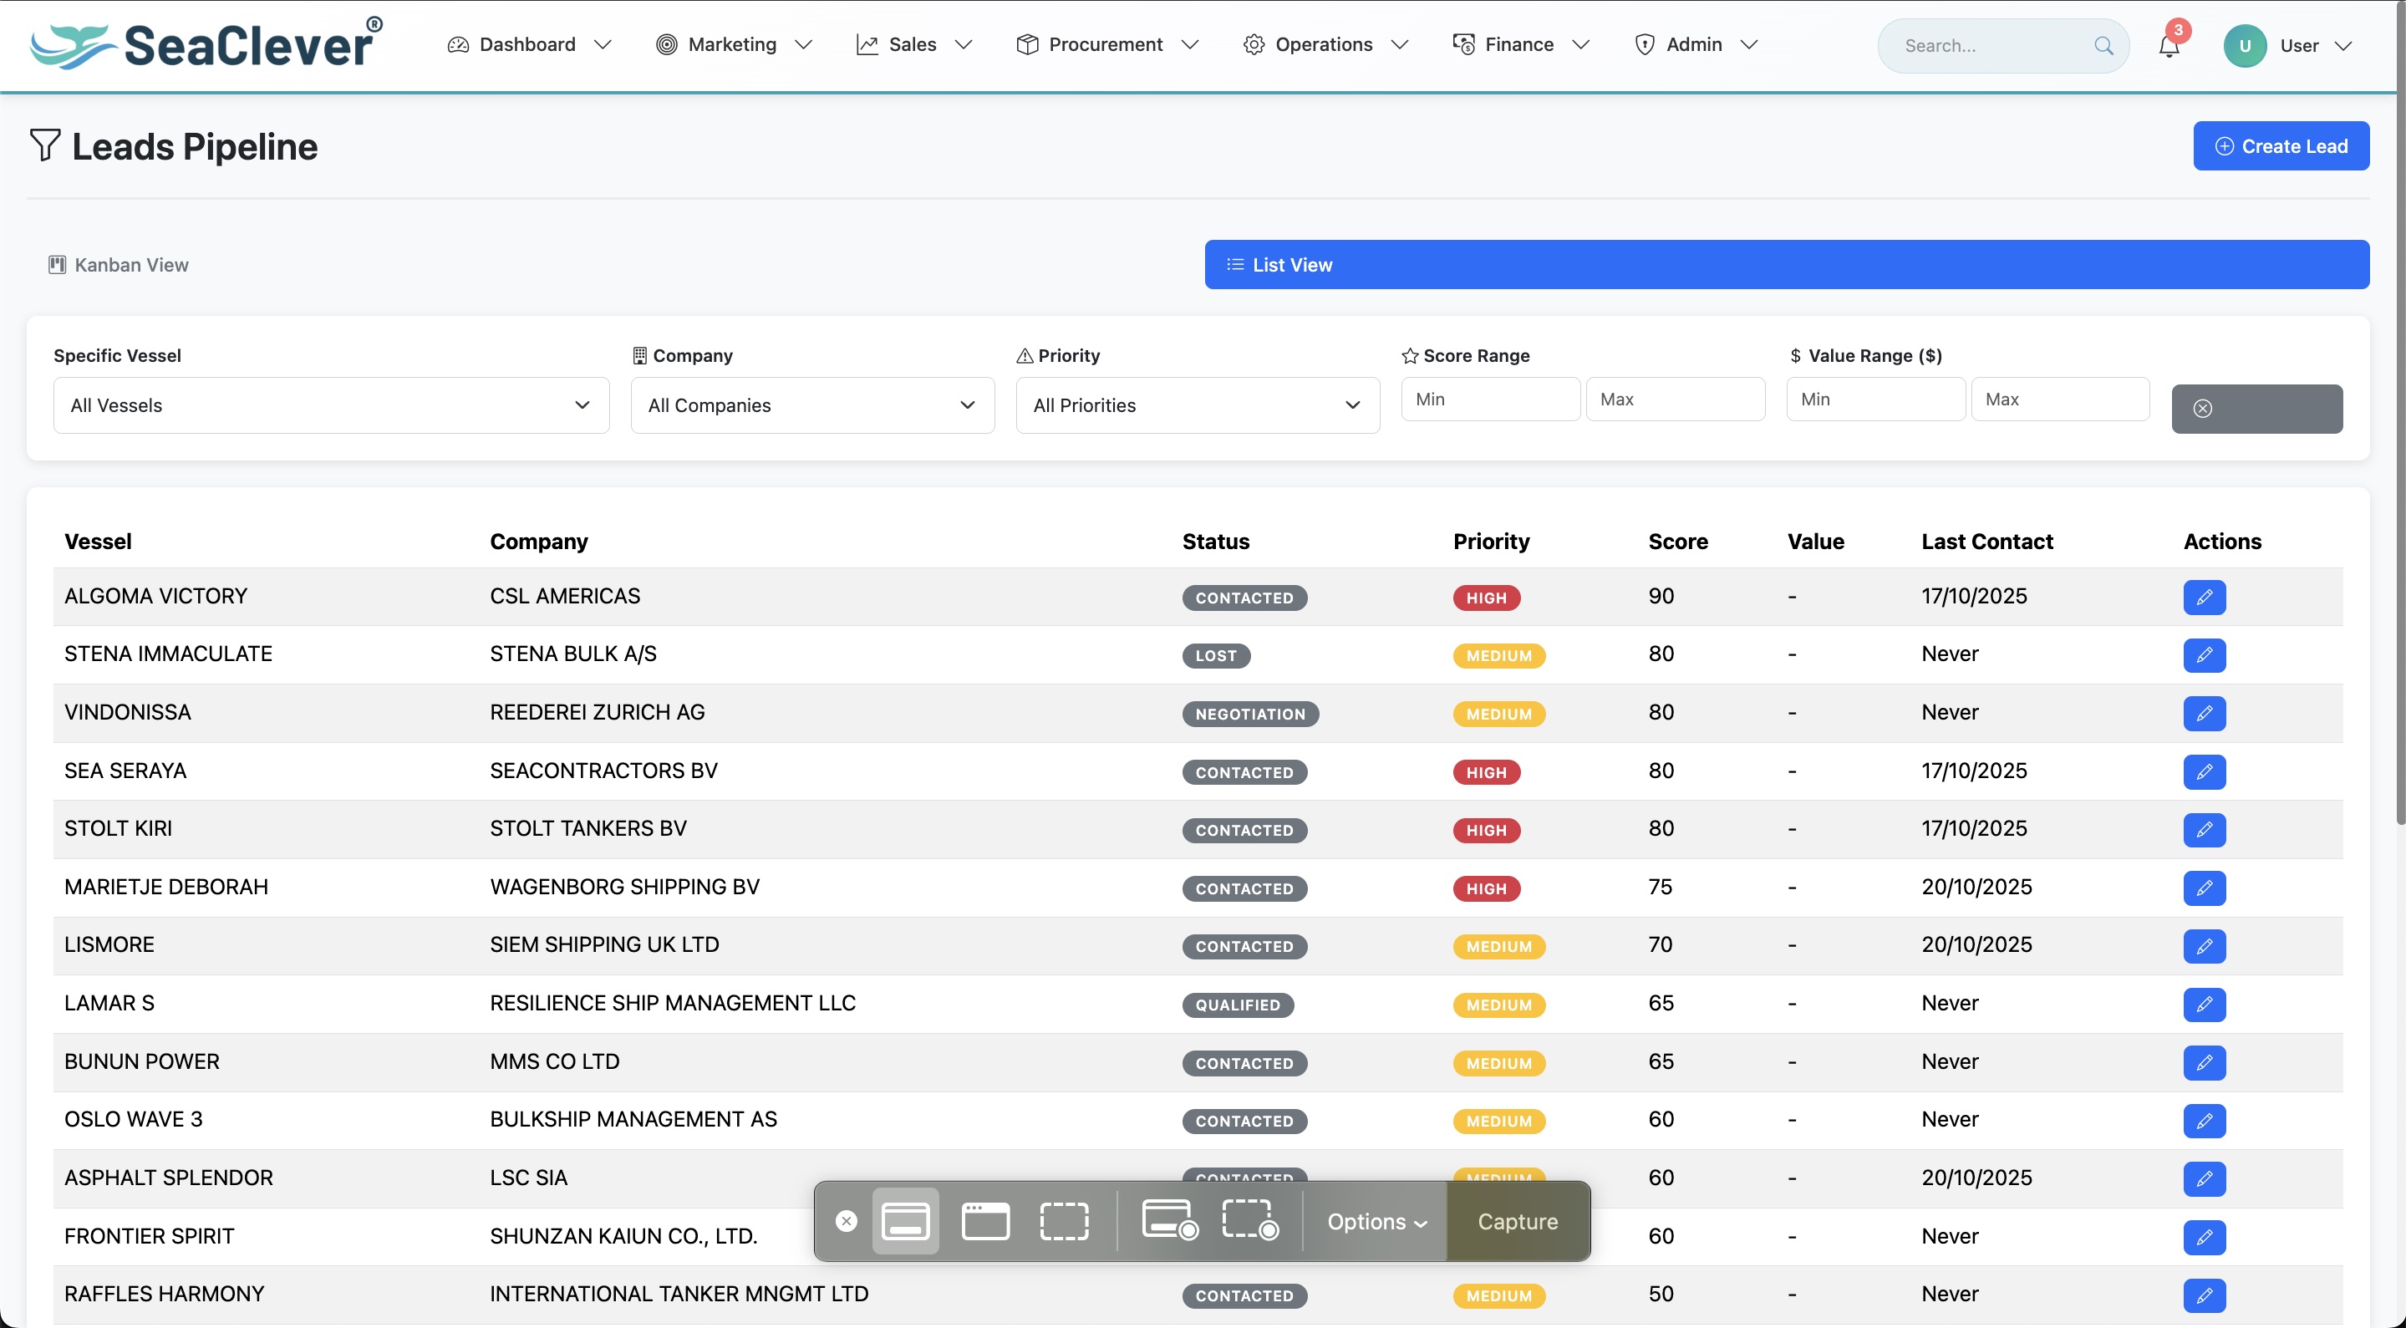The image size is (2406, 1328).
Task: Click the user avatar icon
Action: pos(2246,45)
